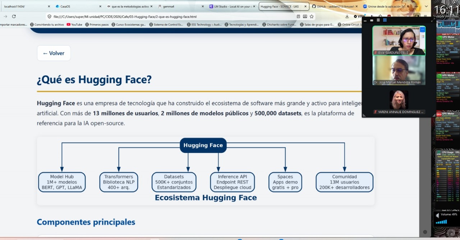Screen dimensions: 460x240
Task: Open the Convirtiendo tu archivo bookmark
Action: [x=47, y=25]
